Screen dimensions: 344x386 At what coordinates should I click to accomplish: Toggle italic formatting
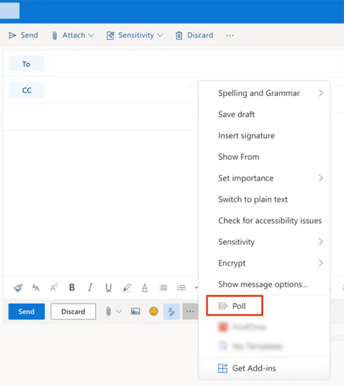[x=89, y=287]
